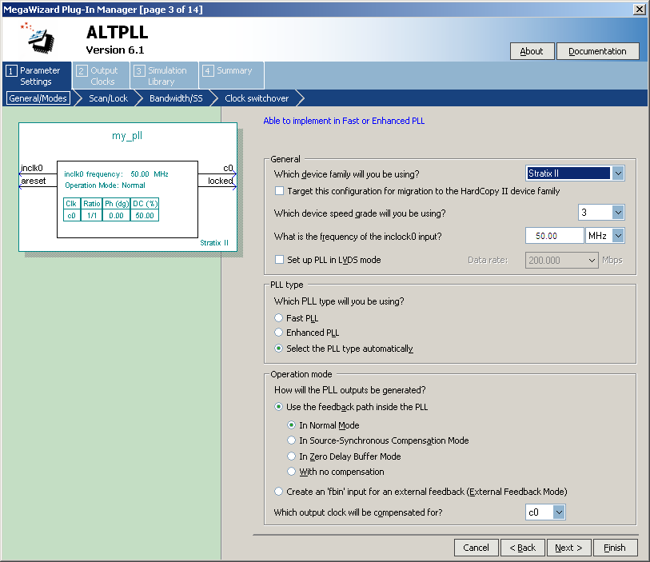Click 'Able to implement in Fast or Enhanced PLL' text
This screenshot has width=650, height=562.
pyautogui.click(x=344, y=121)
